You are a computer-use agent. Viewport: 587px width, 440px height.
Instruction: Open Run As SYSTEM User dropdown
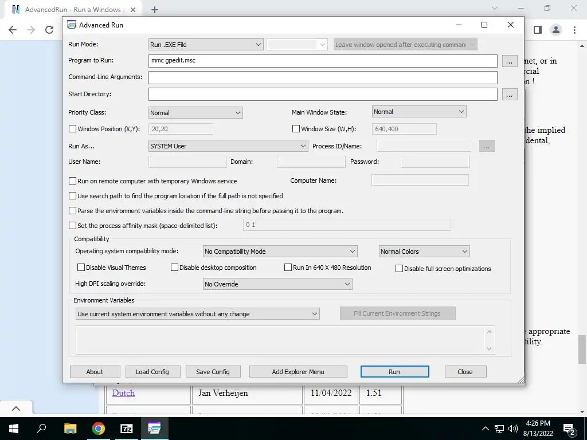(228, 146)
